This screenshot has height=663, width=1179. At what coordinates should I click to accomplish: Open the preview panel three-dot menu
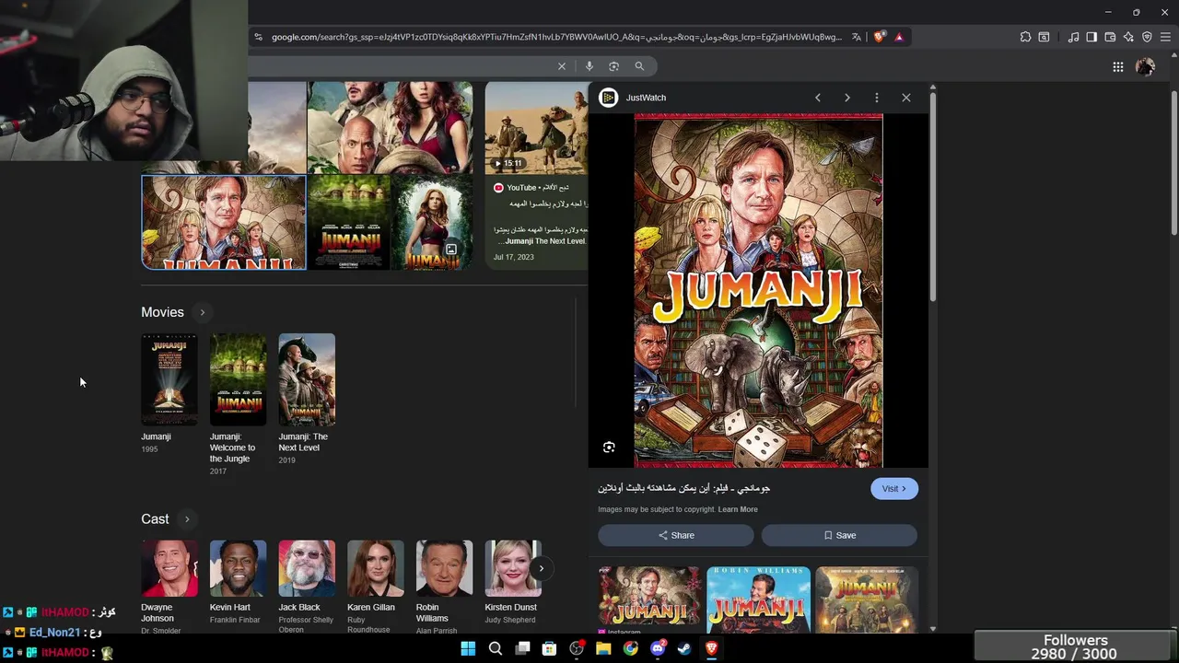[x=877, y=98]
